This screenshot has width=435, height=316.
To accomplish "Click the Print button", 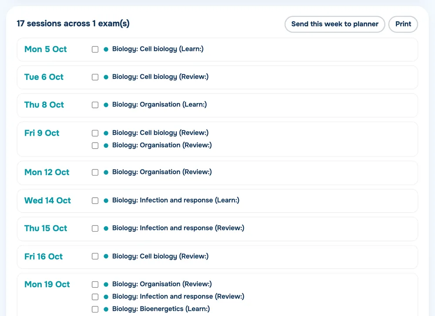I will point(403,24).
